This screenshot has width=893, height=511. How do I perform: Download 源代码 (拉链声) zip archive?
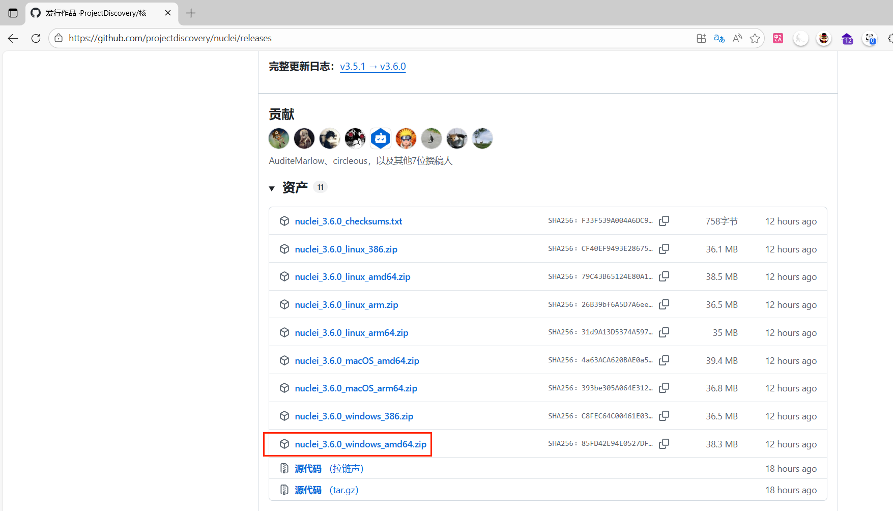[x=329, y=469]
